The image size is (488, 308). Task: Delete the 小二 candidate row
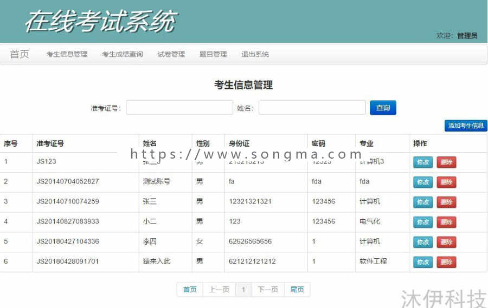[x=446, y=222]
